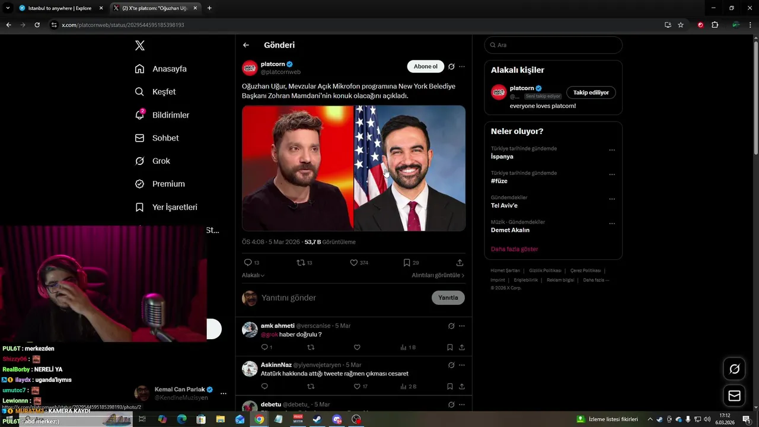
Task: Open options for Demet Akalın trend
Action: 612,224
